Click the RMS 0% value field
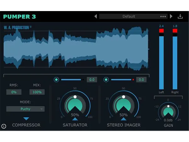189x142 pixels. pyautogui.click(x=14, y=92)
